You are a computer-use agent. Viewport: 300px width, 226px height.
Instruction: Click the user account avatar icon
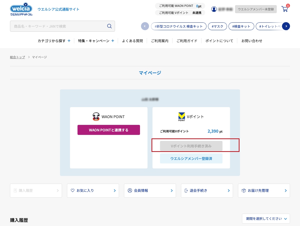pyautogui.click(x=214, y=9)
